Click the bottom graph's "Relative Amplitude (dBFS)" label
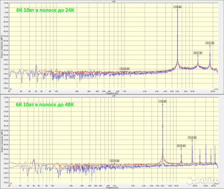 pos(2,140)
